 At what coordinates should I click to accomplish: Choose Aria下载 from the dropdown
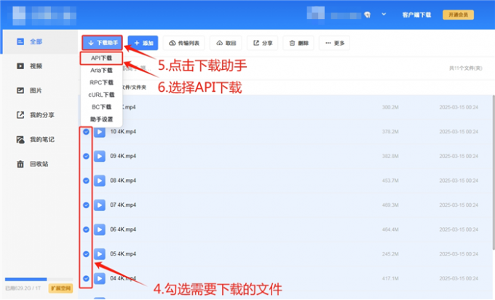coord(101,71)
